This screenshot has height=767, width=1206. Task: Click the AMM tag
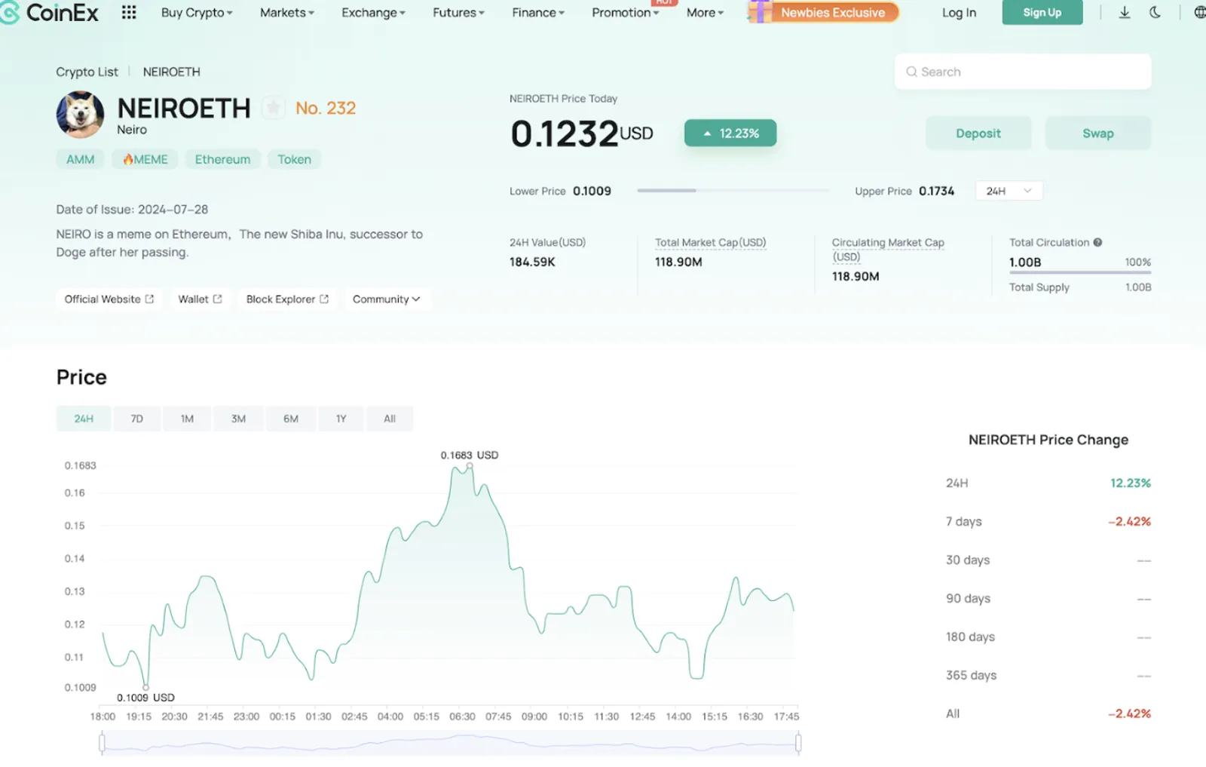[81, 159]
